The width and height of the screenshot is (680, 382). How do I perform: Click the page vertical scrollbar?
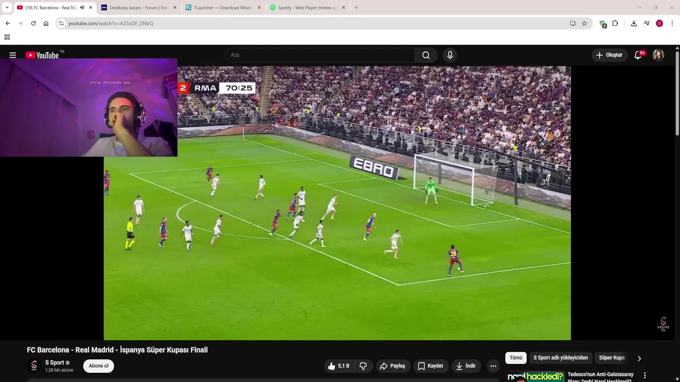click(x=677, y=93)
